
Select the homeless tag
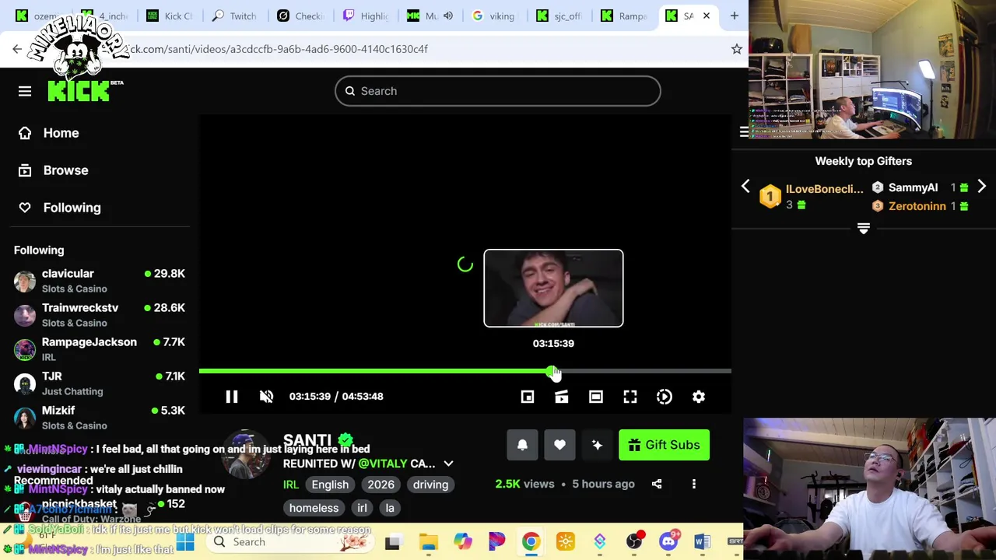pos(314,508)
